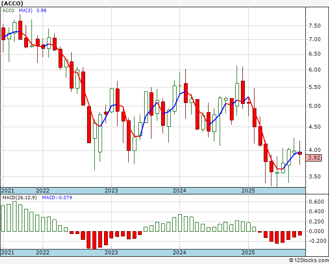Click the green ACCO legend label
This screenshot has width=329, height=264.
(8, 11)
